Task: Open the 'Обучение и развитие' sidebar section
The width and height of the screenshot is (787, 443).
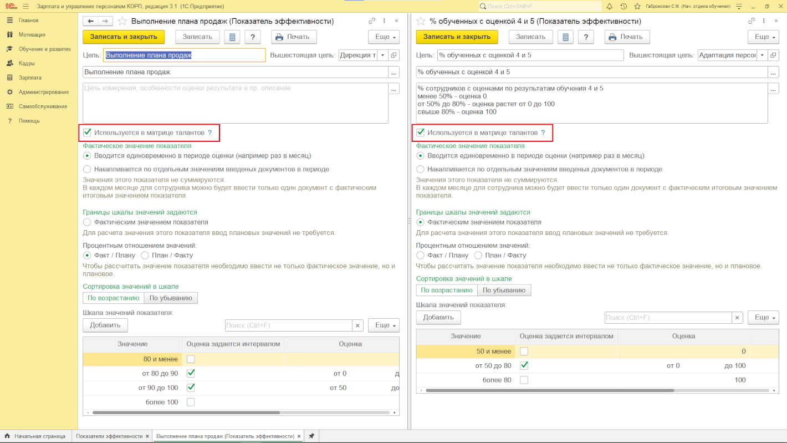Action: (44, 49)
